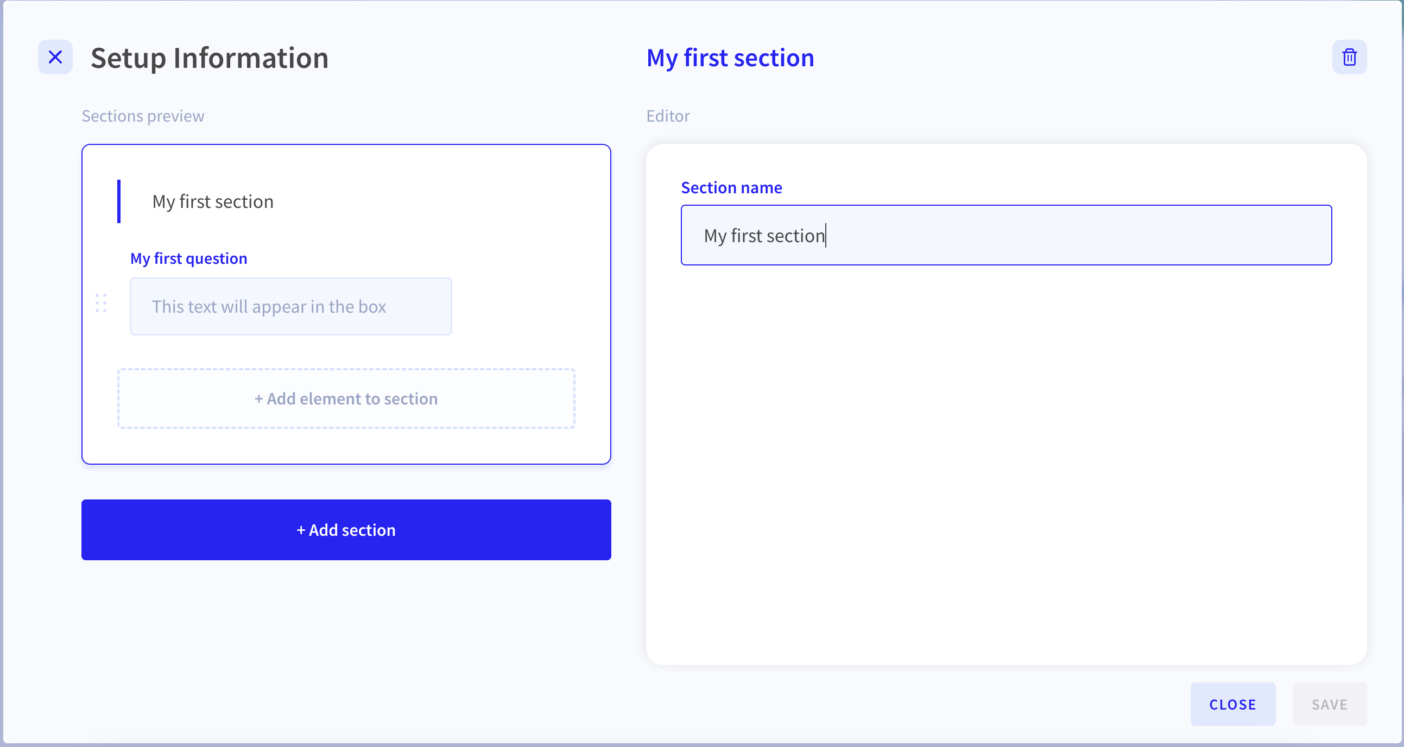1404x747 pixels.
Task: Click the X icon beside Setup Information
Action: 55,57
